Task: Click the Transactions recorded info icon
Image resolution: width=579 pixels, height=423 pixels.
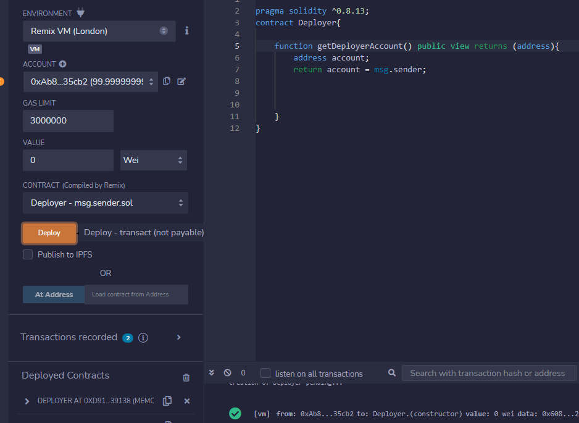Action: (143, 338)
